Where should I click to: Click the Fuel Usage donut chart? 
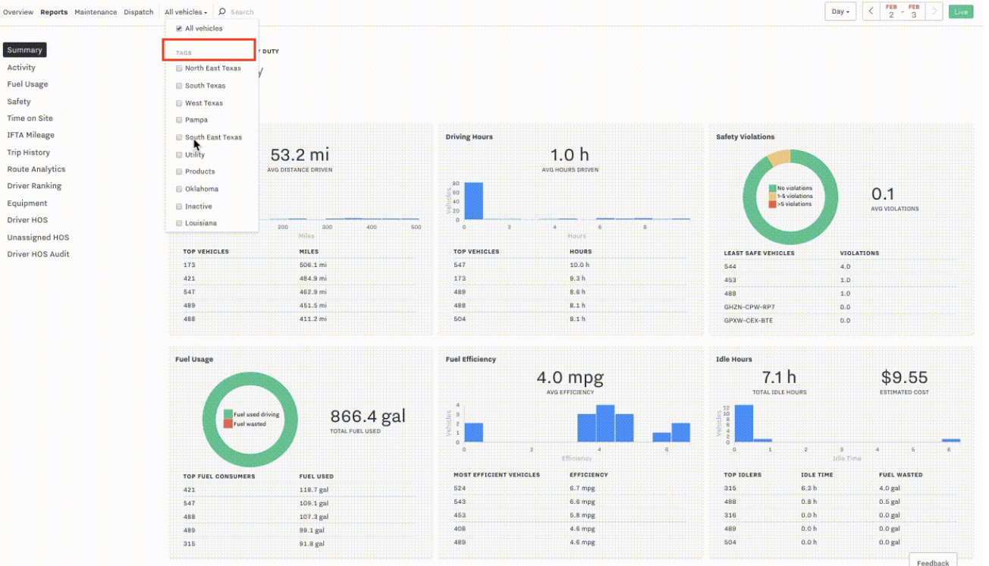click(250, 419)
